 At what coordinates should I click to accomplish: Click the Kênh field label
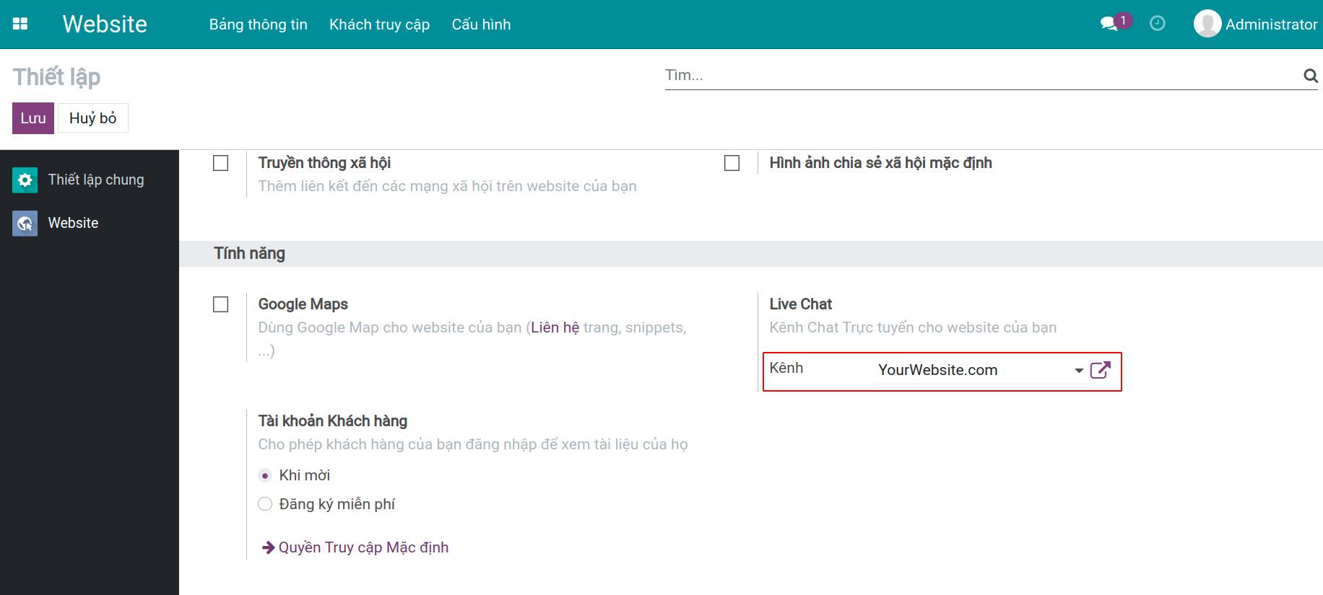point(786,368)
